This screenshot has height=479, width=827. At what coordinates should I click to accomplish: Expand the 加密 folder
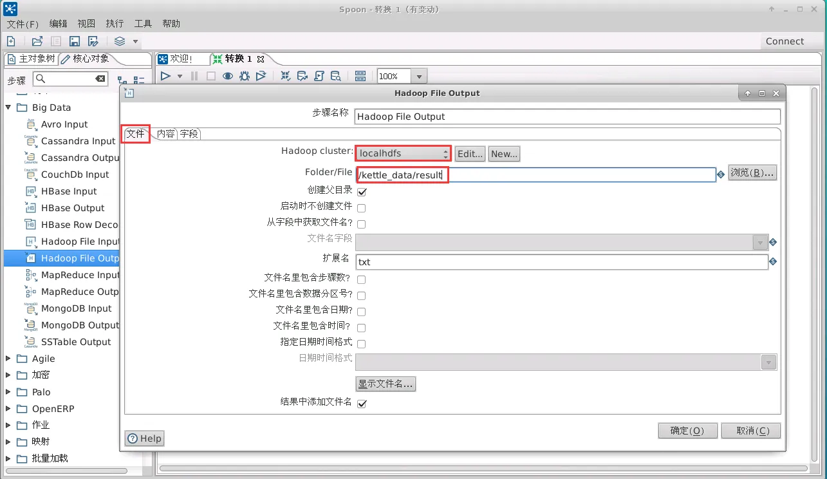point(8,375)
